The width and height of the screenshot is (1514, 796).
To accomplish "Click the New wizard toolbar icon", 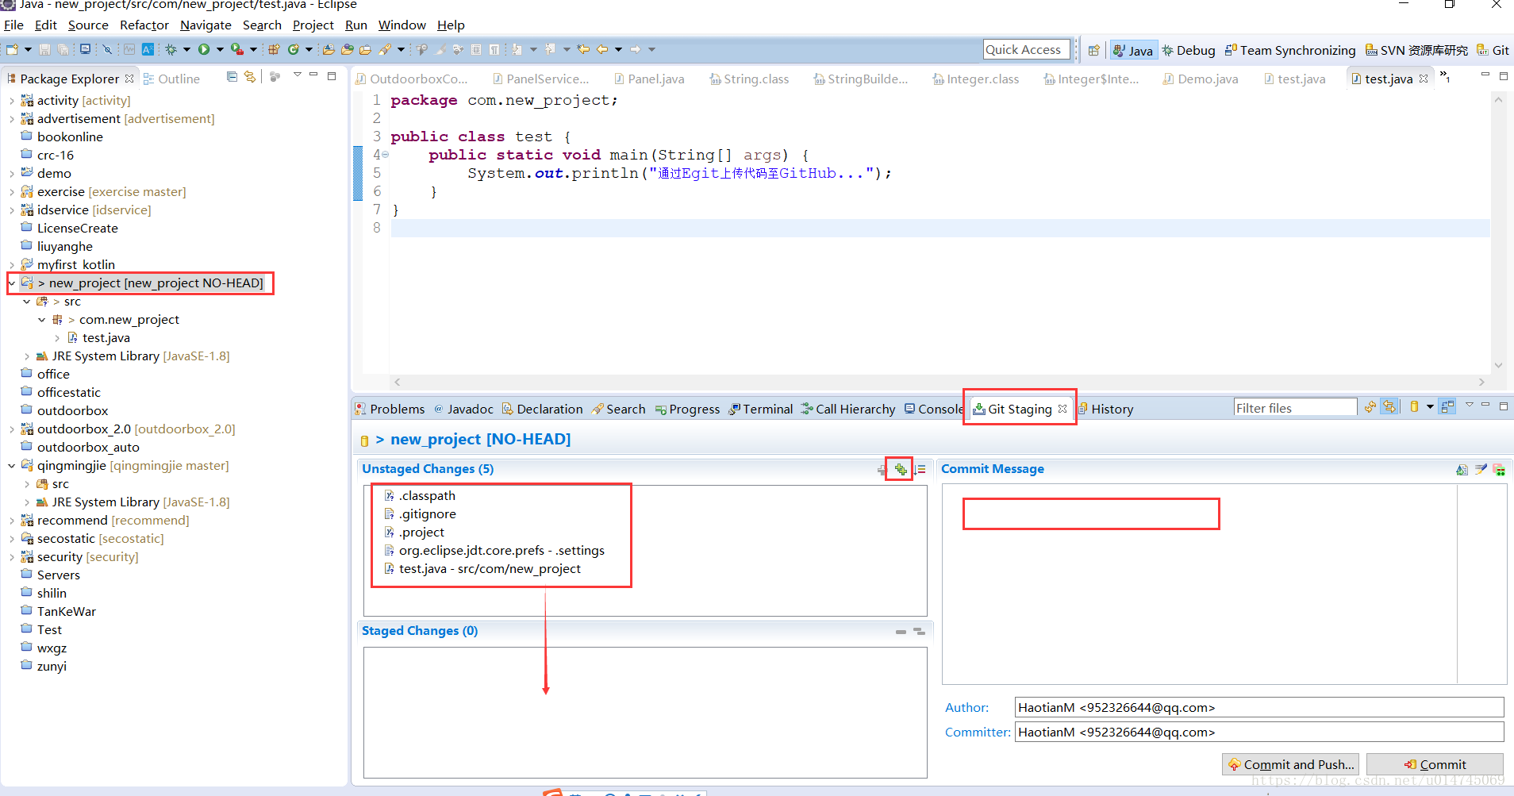I will (12, 49).
